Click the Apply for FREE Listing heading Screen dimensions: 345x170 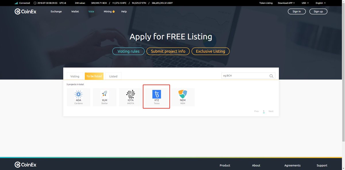[x=171, y=37]
